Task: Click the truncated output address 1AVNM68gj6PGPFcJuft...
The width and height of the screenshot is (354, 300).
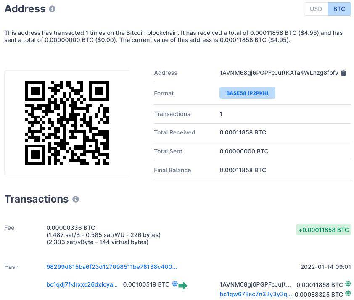Action: [255, 284]
